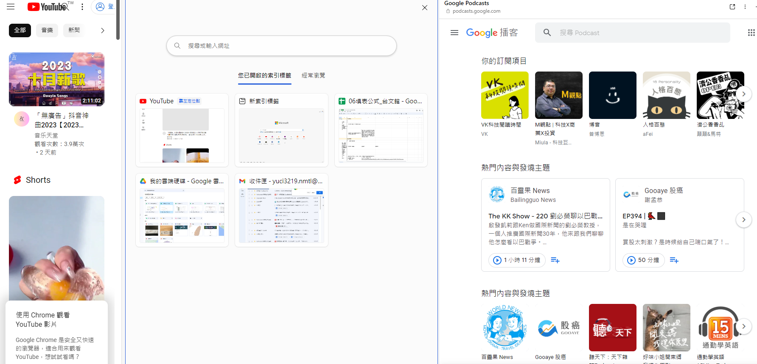Click the YouTube panel scrollbar
Image resolution: width=757 pixels, height=364 pixels.
pos(118,20)
